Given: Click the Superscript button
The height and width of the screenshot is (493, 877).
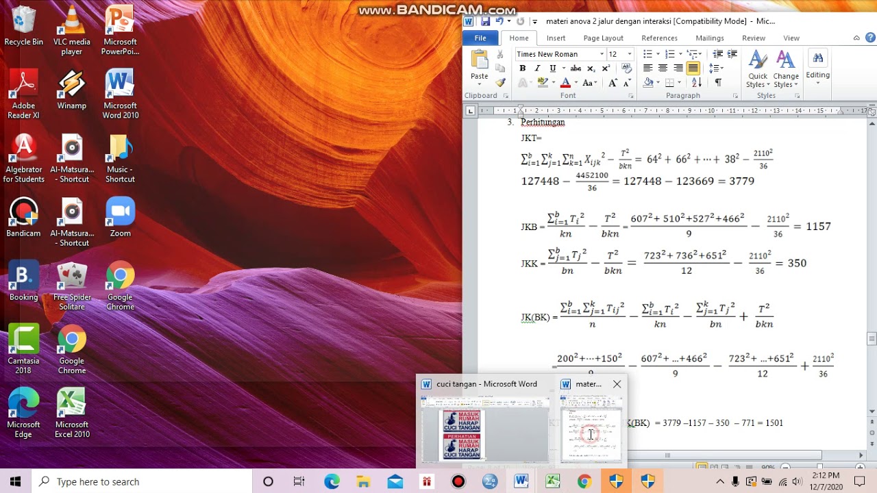Looking at the screenshot, I should point(606,68).
